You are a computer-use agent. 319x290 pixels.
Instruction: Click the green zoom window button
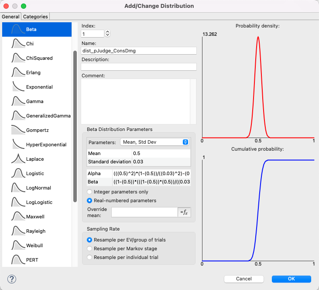pos(24,6)
